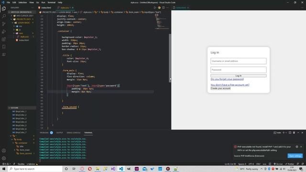Screen dimensions: 306x172
Task: Open the File menu
Action: point(9,2)
